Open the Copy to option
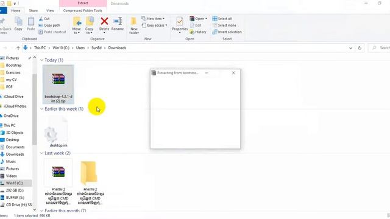The width and height of the screenshot is (390, 219). coord(90,26)
